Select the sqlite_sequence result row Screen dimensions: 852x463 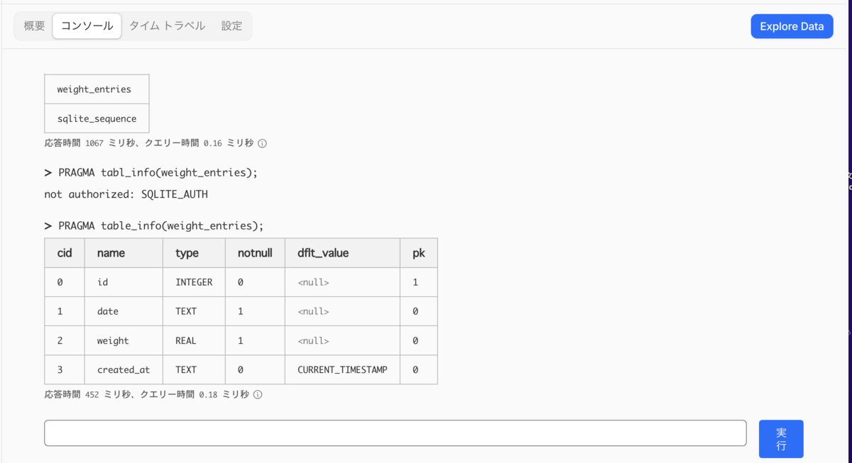[x=97, y=118]
